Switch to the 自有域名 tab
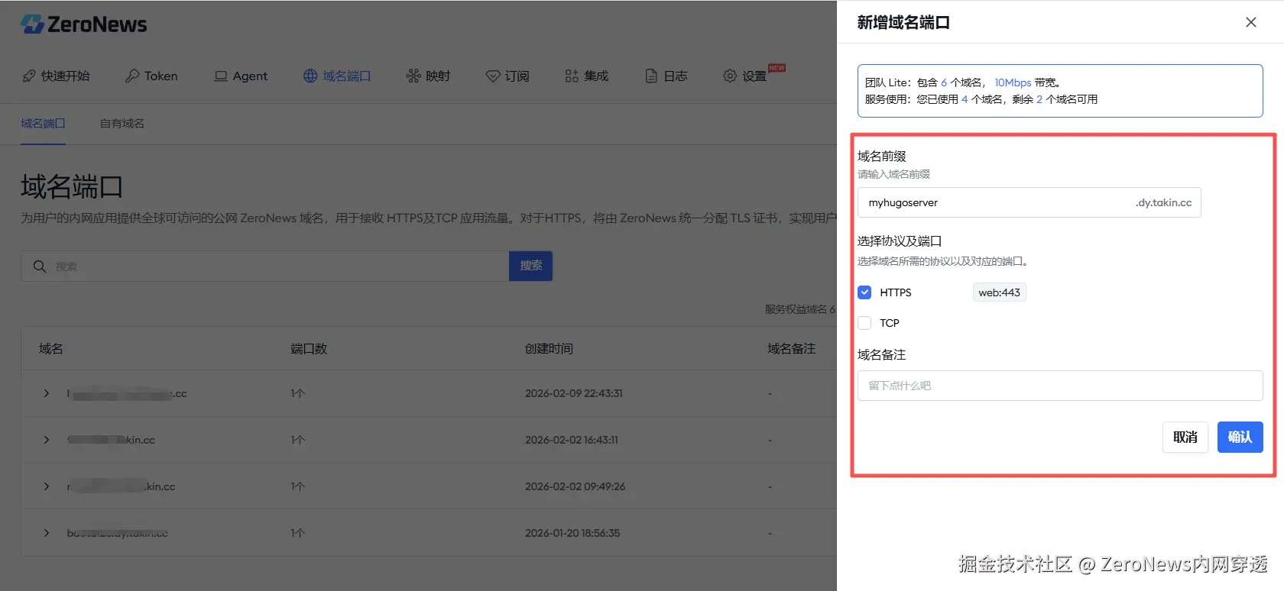Viewport: 1284px width, 591px height. coord(122,124)
